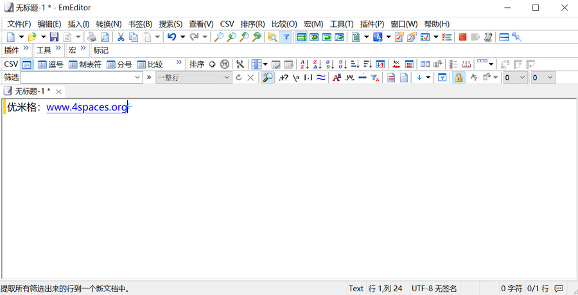
Task: Open the New file dropdown arrow
Action: [21, 37]
